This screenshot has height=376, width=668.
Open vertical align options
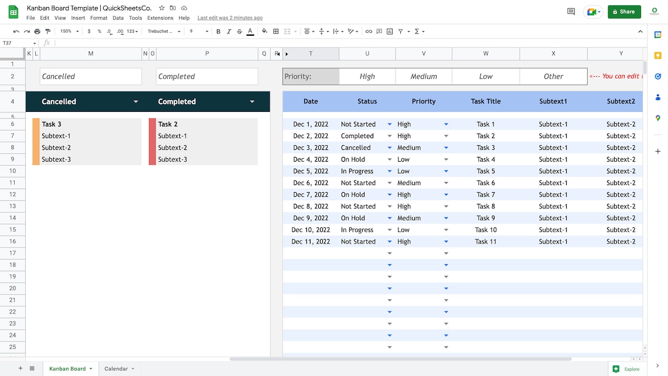click(x=323, y=32)
